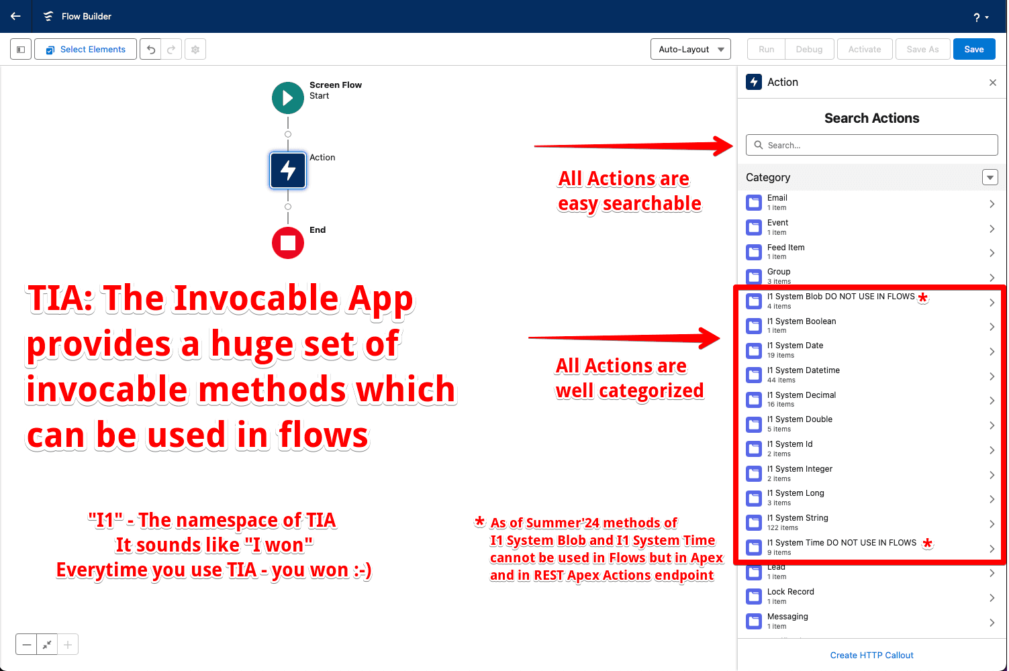The image size is (1009, 671).
Task: Redo the last change
Action: 171,49
